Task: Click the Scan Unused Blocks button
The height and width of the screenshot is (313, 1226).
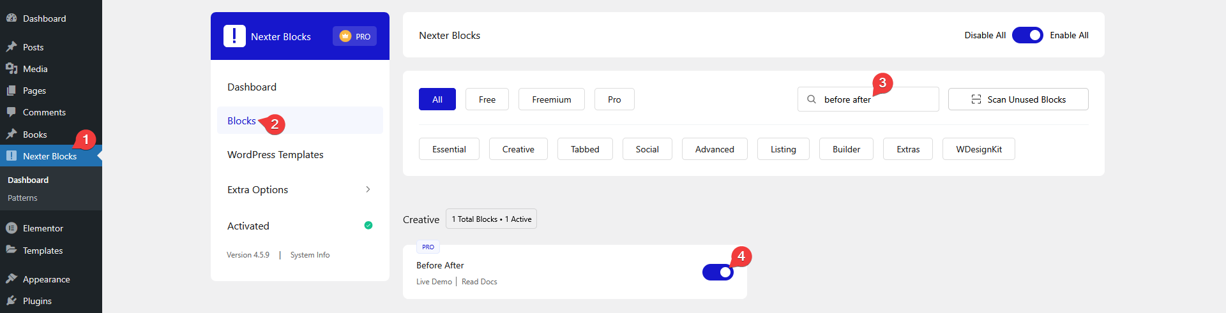Action: click(x=1018, y=99)
